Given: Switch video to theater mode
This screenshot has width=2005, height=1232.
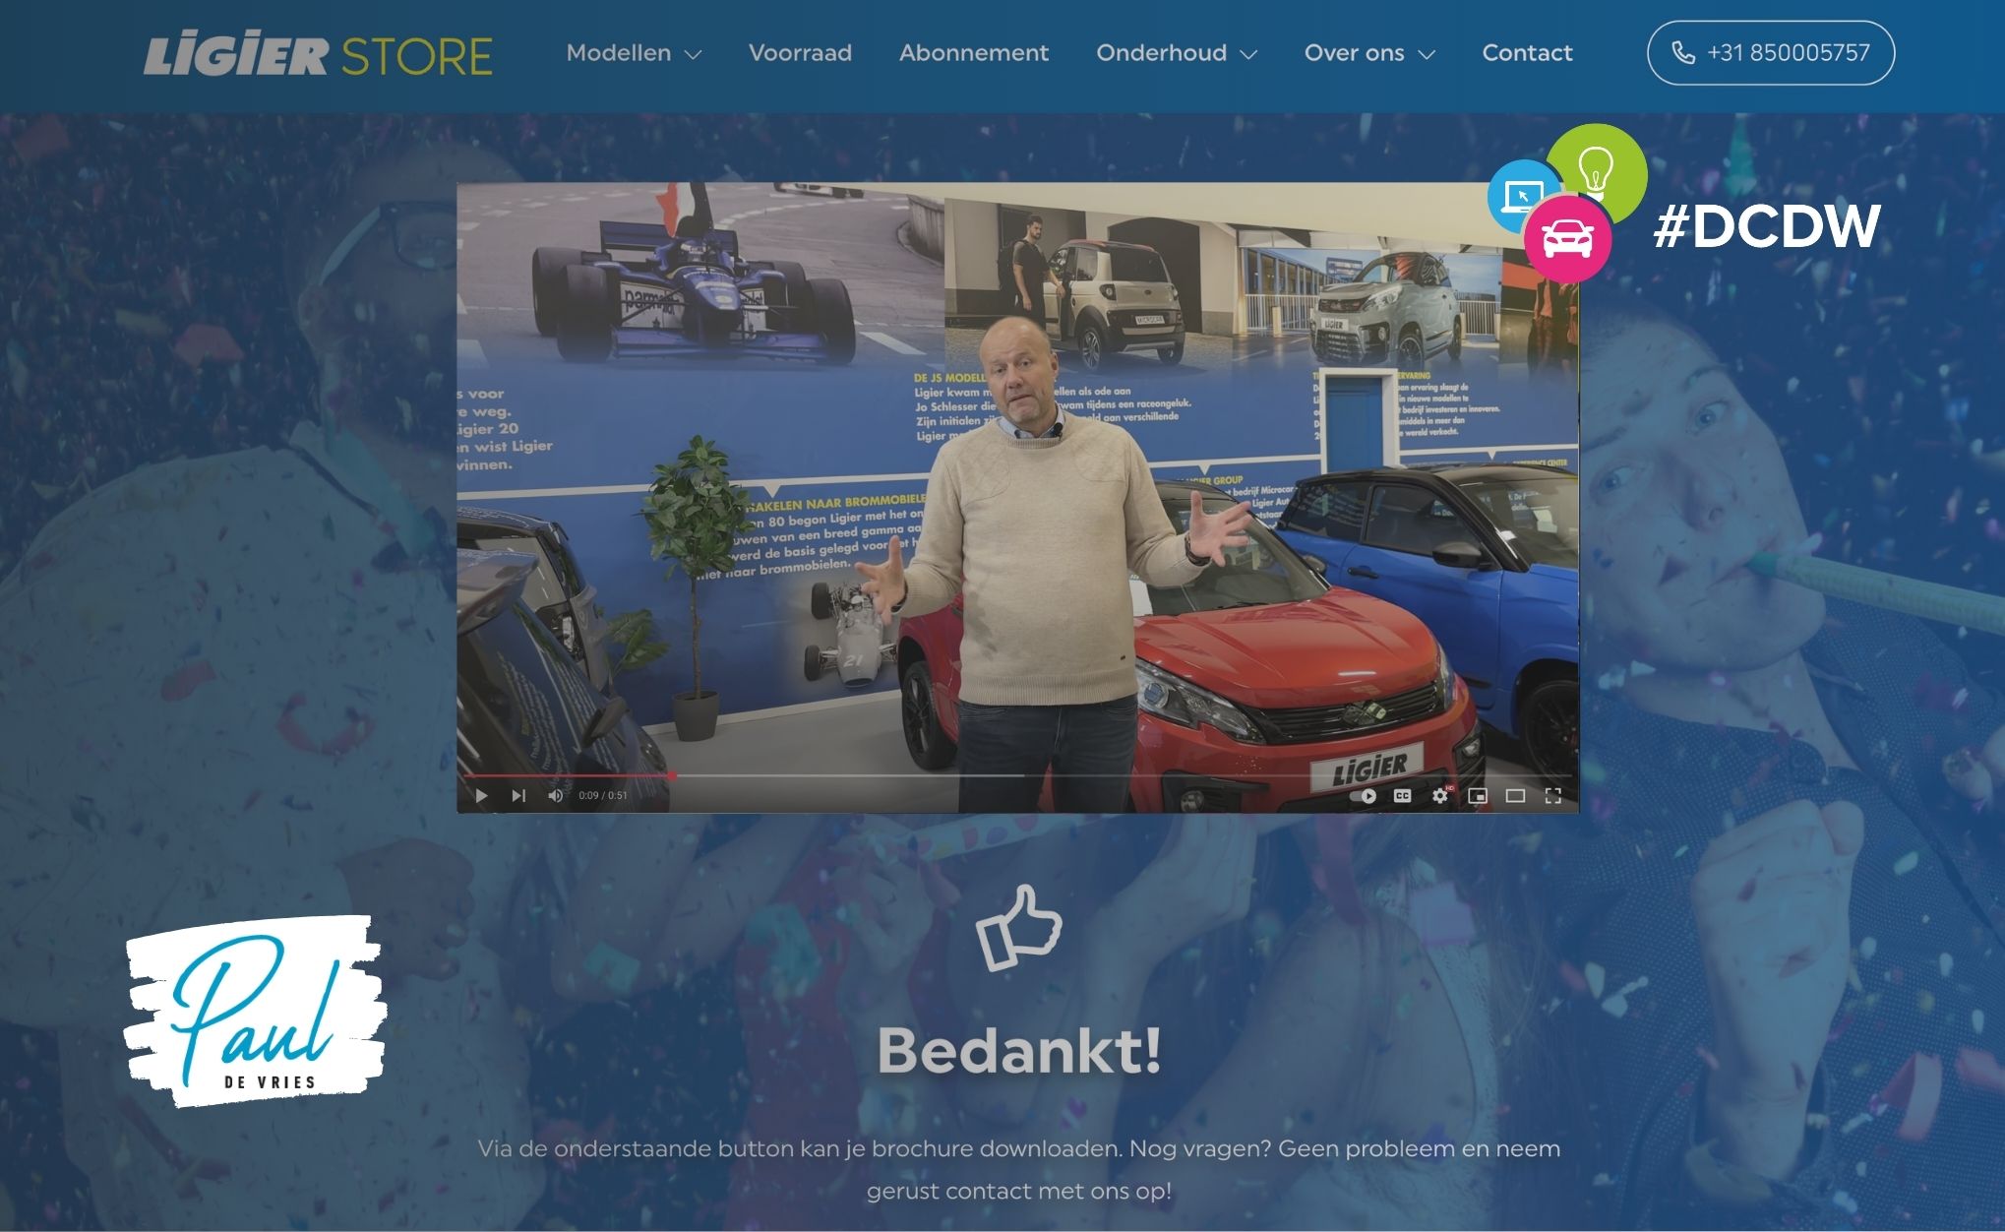Looking at the screenshot, I should point(1515,795).
